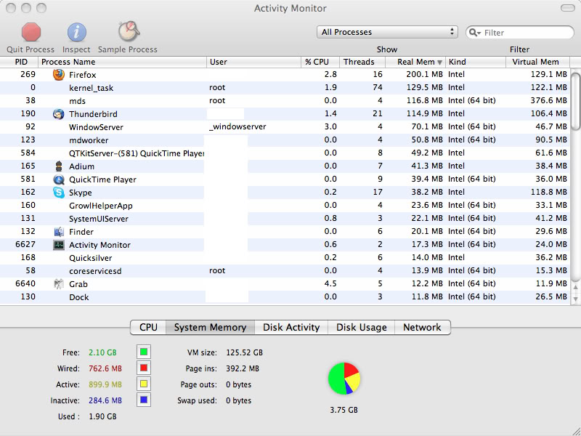Select the WindowServer process row

click(x=285, y=126)
